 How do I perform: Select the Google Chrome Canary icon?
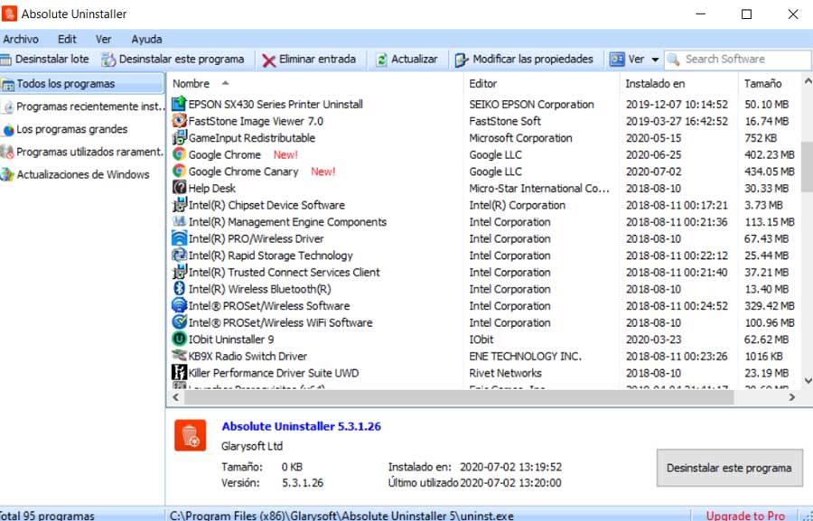(179, 171)
